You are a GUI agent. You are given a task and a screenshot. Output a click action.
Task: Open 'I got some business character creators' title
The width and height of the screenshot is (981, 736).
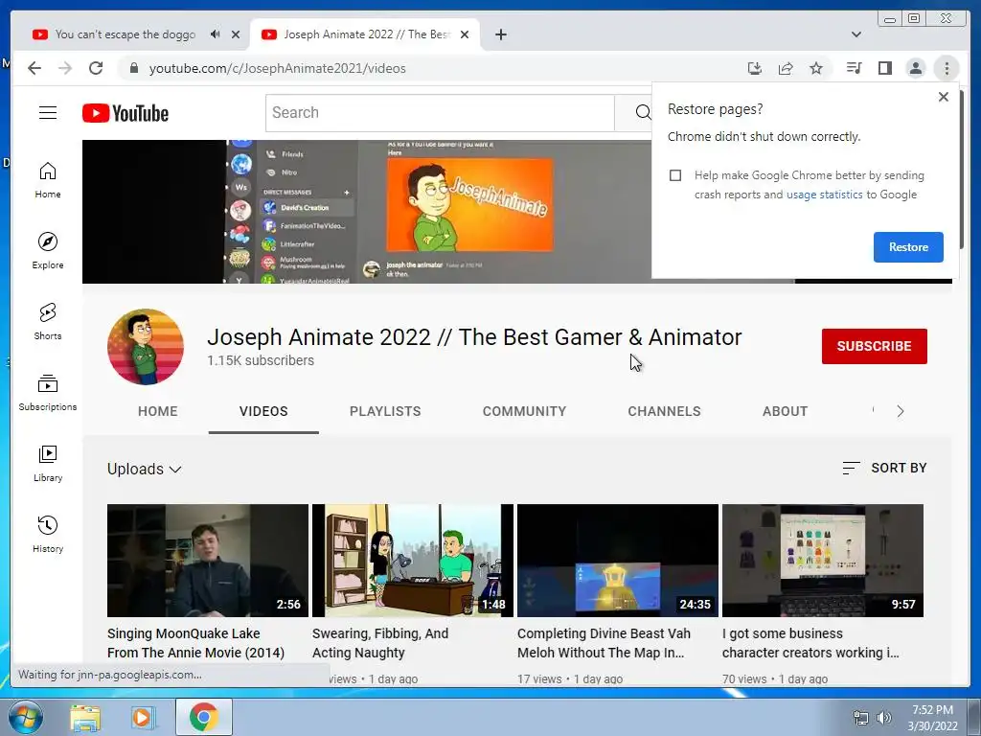click(x=810, y=643)
